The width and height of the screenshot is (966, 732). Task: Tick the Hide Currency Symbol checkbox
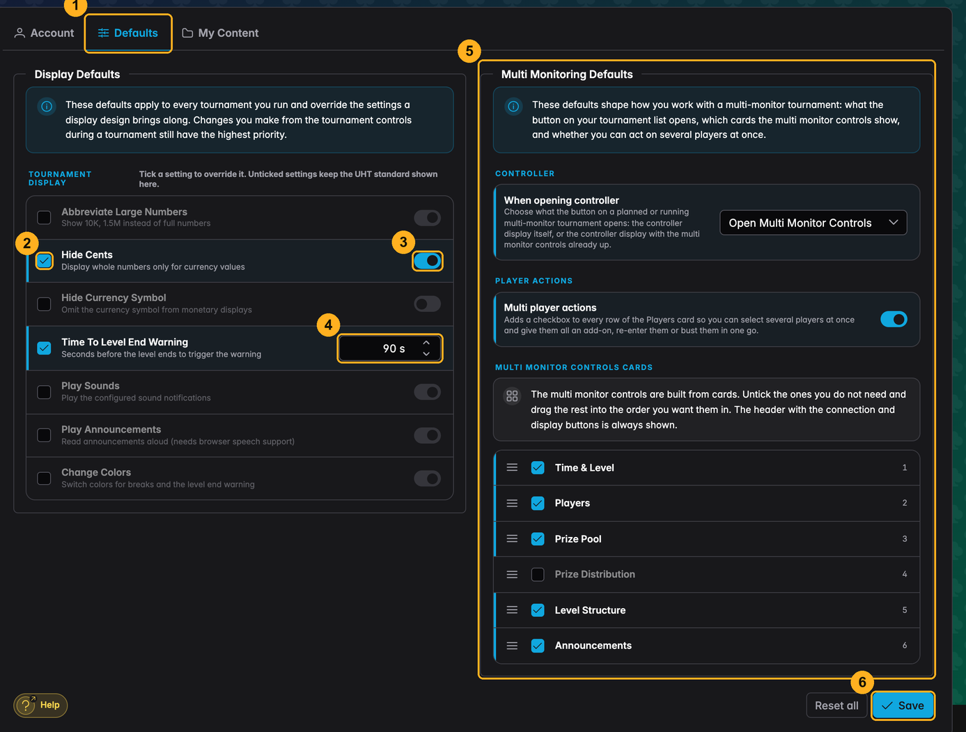click(44, 304)
